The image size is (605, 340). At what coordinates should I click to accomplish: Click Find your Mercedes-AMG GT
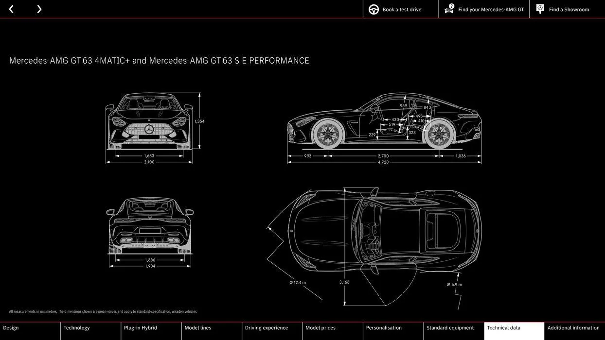[x=492, y=9]
